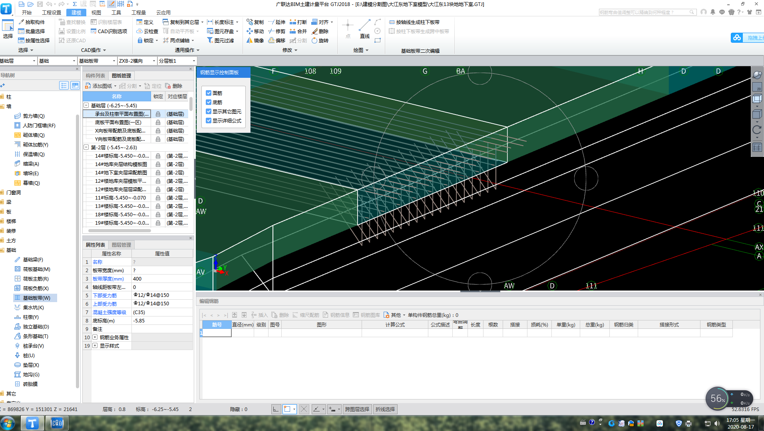Viewport: 764px width, 431px height.
Task: Switch to 图层管理 tab
Action: (x=121, y=245)
